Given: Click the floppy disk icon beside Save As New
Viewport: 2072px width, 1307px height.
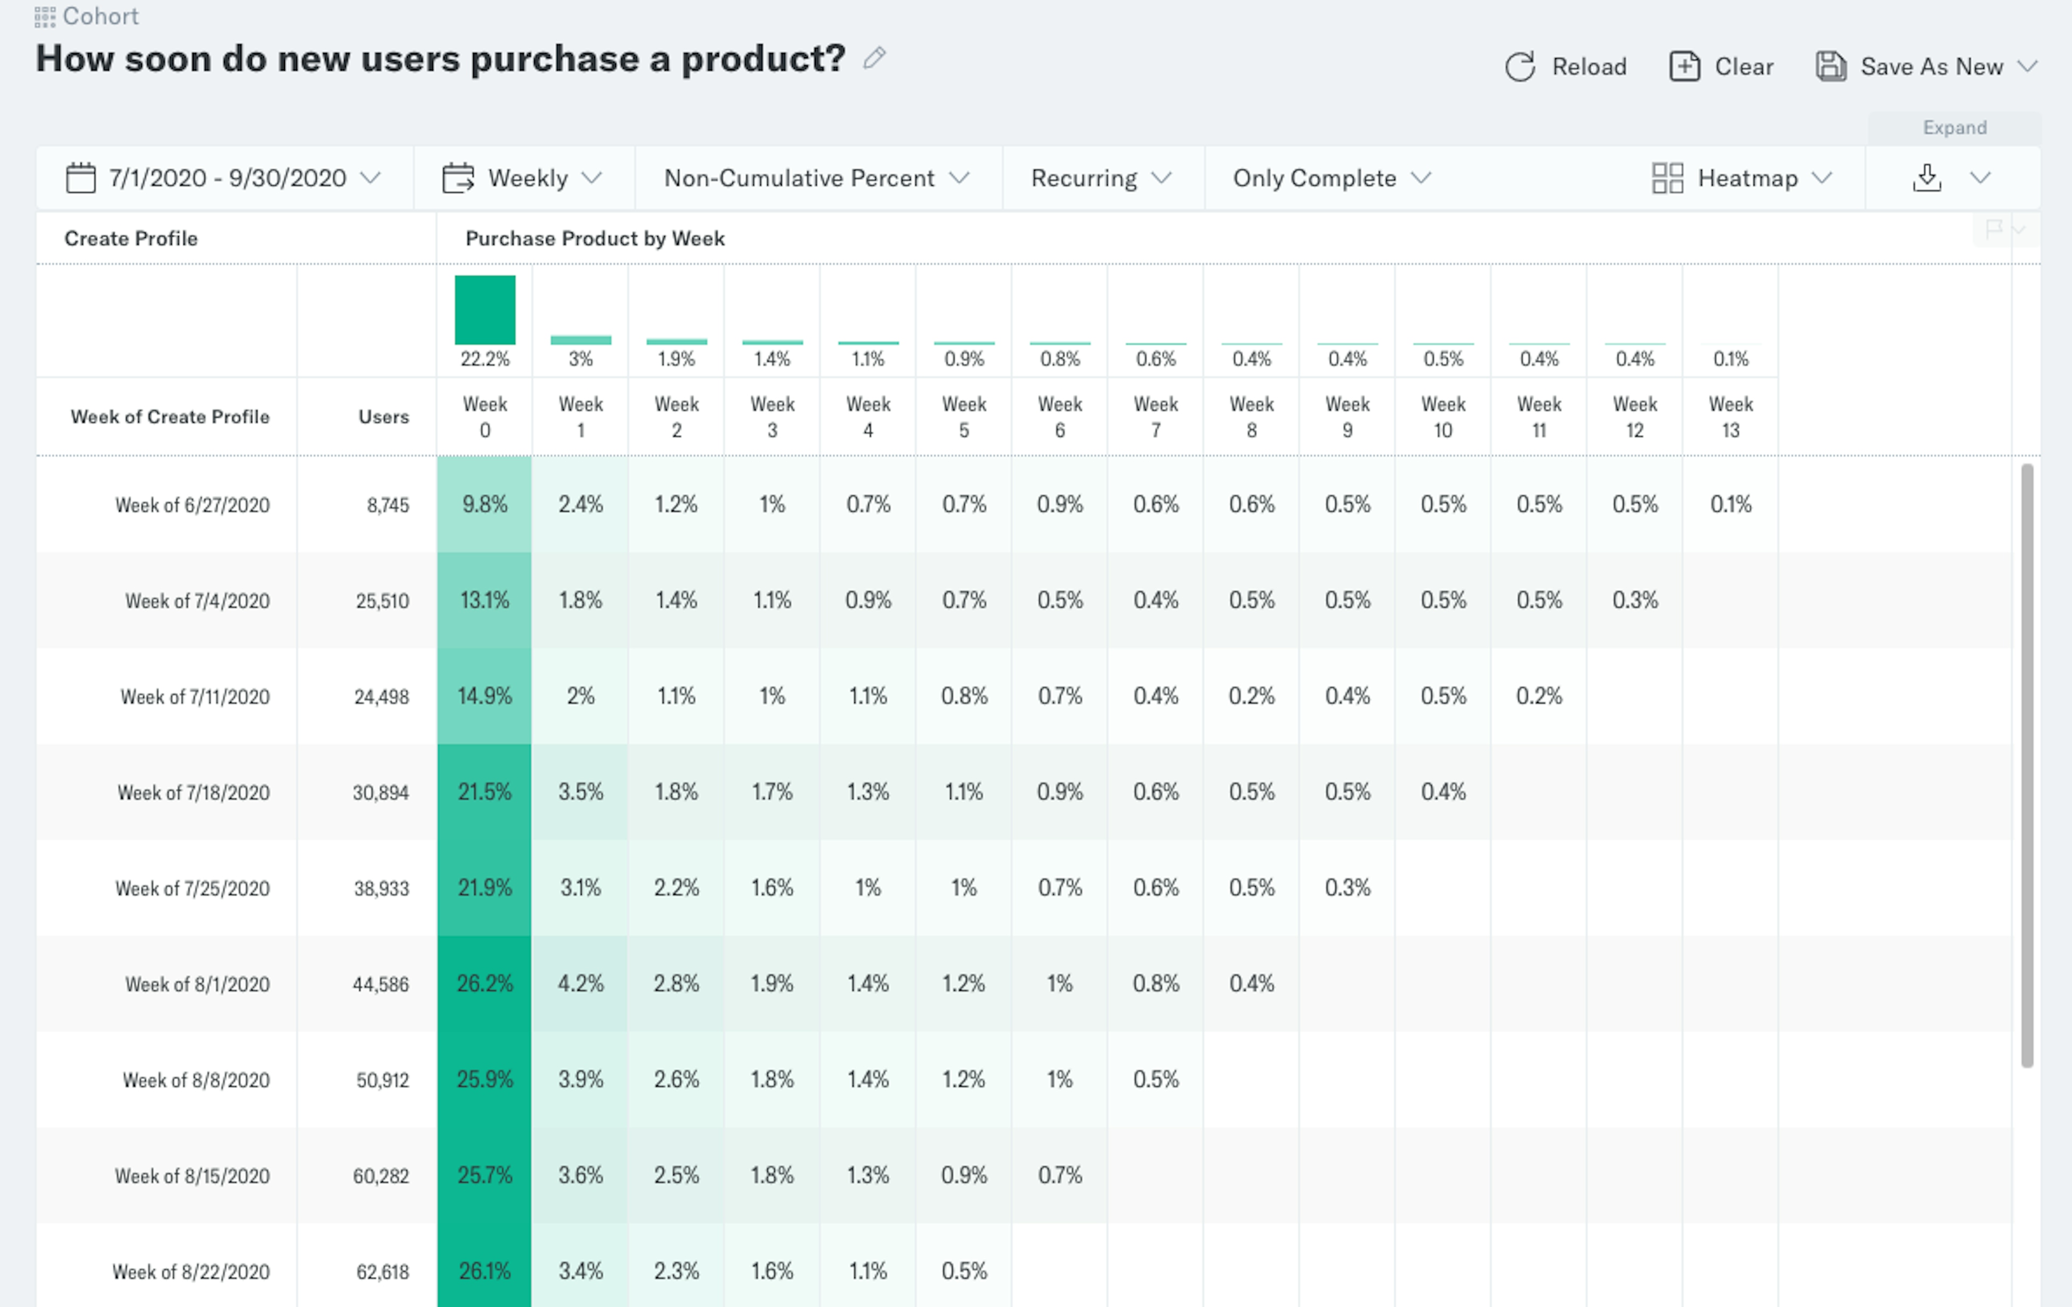Looking at the screenshot, I should 1830,65.
